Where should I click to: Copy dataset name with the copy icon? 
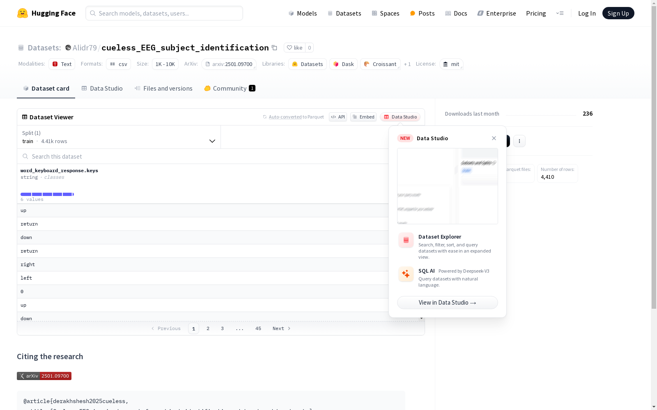tap(274, 48)
